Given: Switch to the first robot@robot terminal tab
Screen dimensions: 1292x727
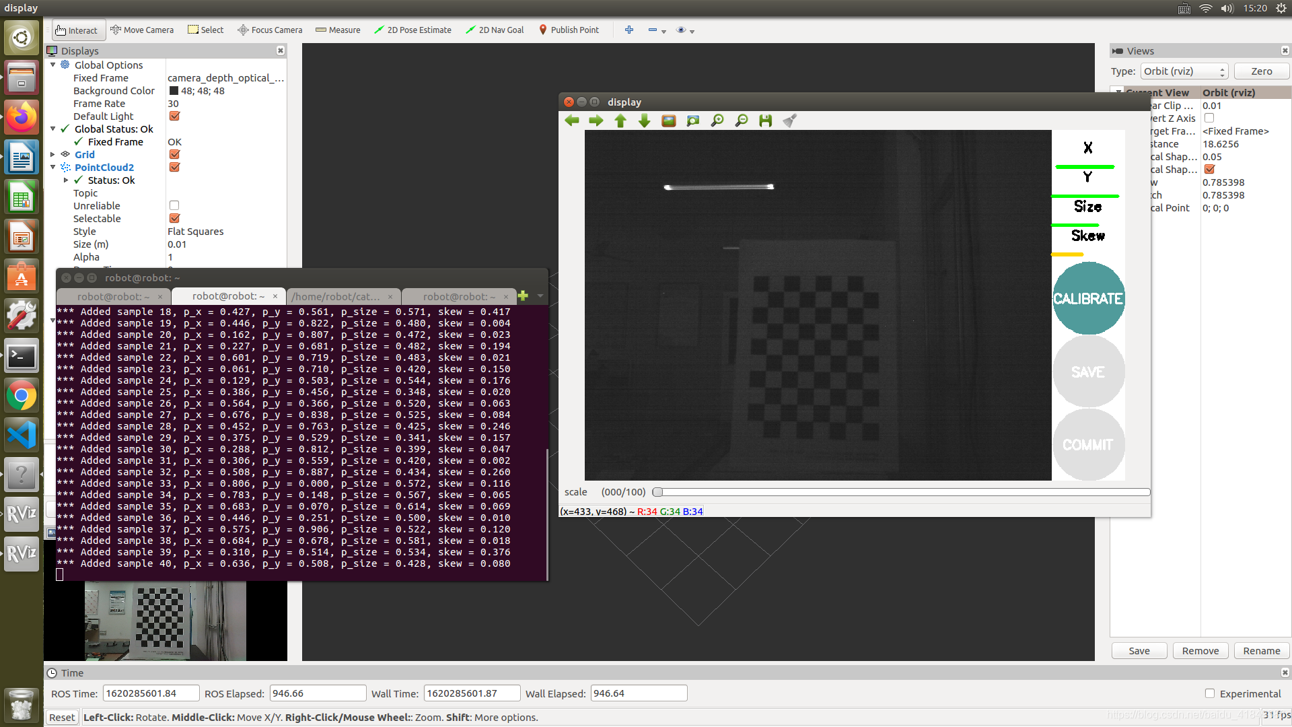Looking at the screenshot, I should [x=113, y=297].
